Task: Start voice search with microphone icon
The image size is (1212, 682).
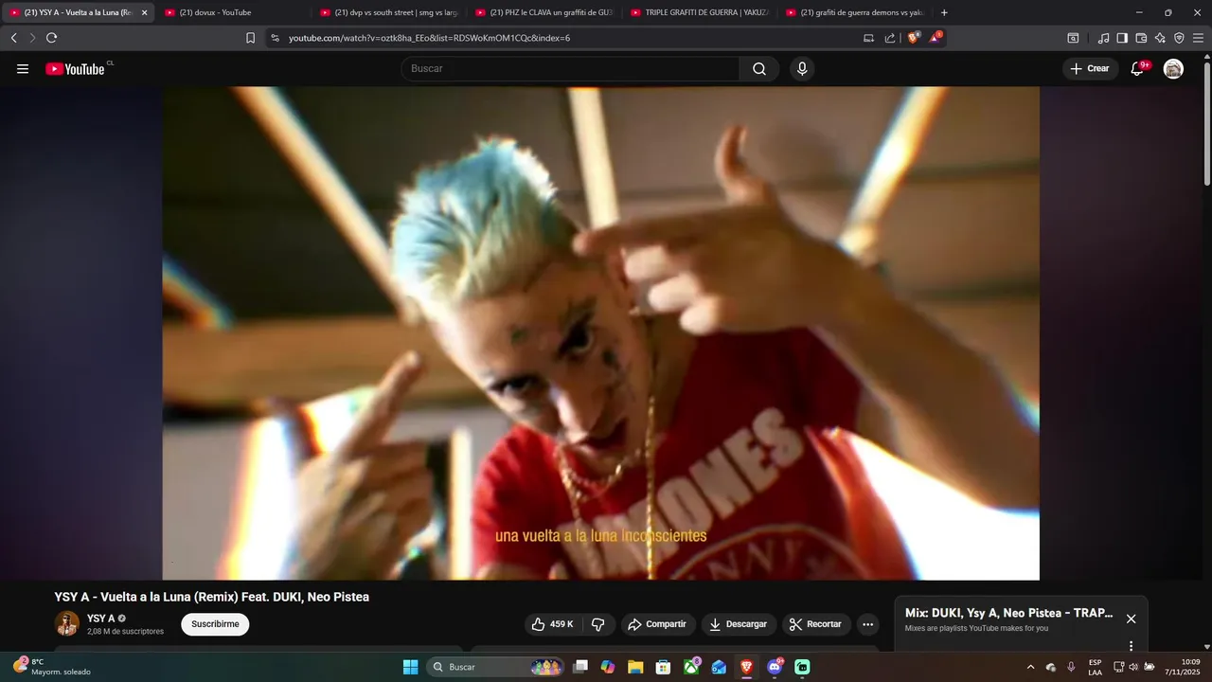Action: point(802,68)
